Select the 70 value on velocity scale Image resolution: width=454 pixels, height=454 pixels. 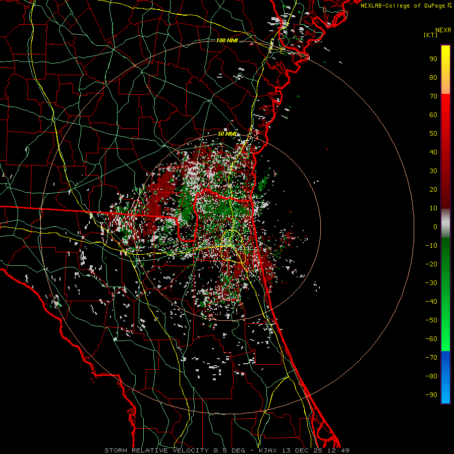[433, 96]
